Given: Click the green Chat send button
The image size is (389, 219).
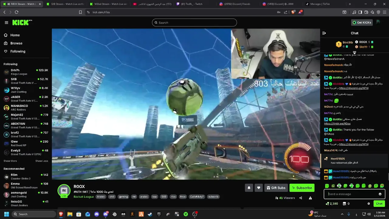Looking at the screenshot, I should [379, 204].
